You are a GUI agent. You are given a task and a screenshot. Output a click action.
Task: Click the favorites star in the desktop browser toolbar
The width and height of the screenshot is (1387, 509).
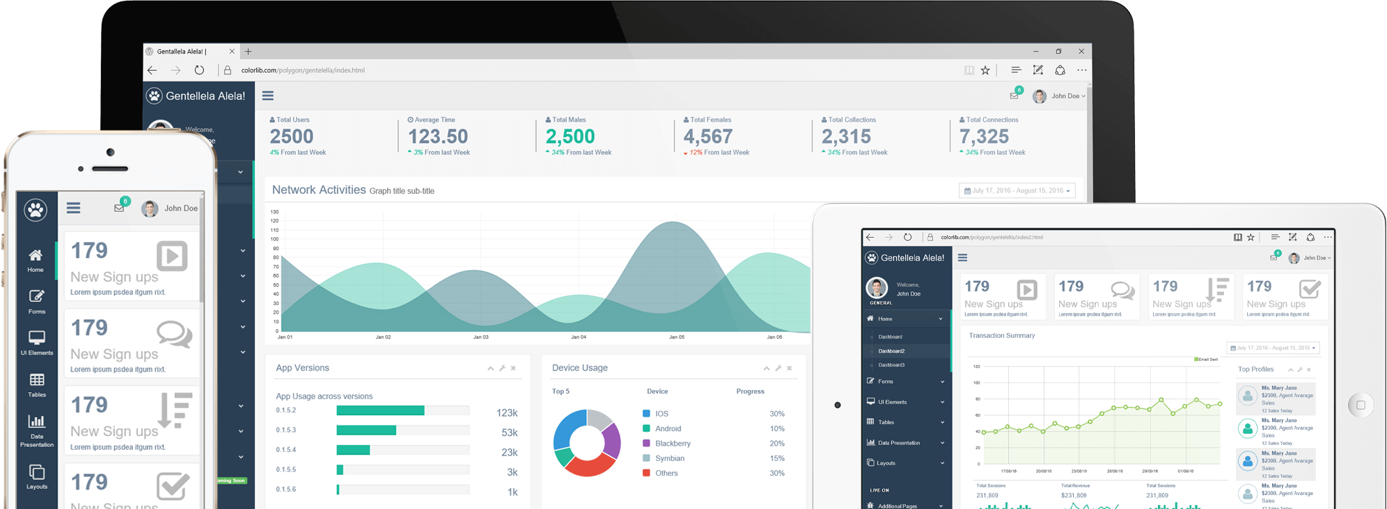(x=985, y=70)
